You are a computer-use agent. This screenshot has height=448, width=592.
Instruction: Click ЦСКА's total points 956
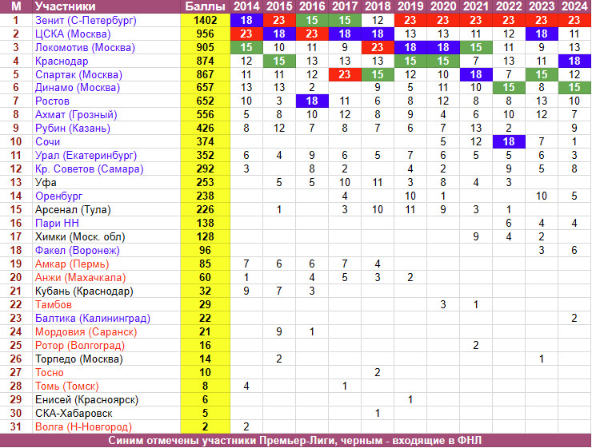coord(205,34)
